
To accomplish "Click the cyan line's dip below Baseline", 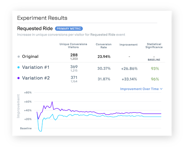I will click(x=41, y=131).
